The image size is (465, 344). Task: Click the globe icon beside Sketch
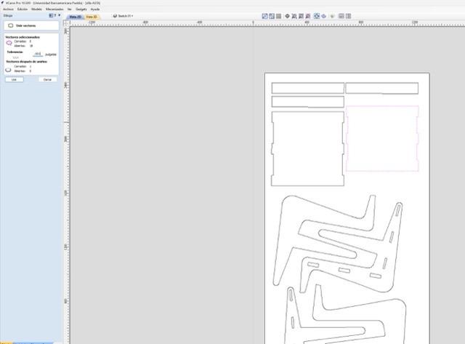pos(115,16)
